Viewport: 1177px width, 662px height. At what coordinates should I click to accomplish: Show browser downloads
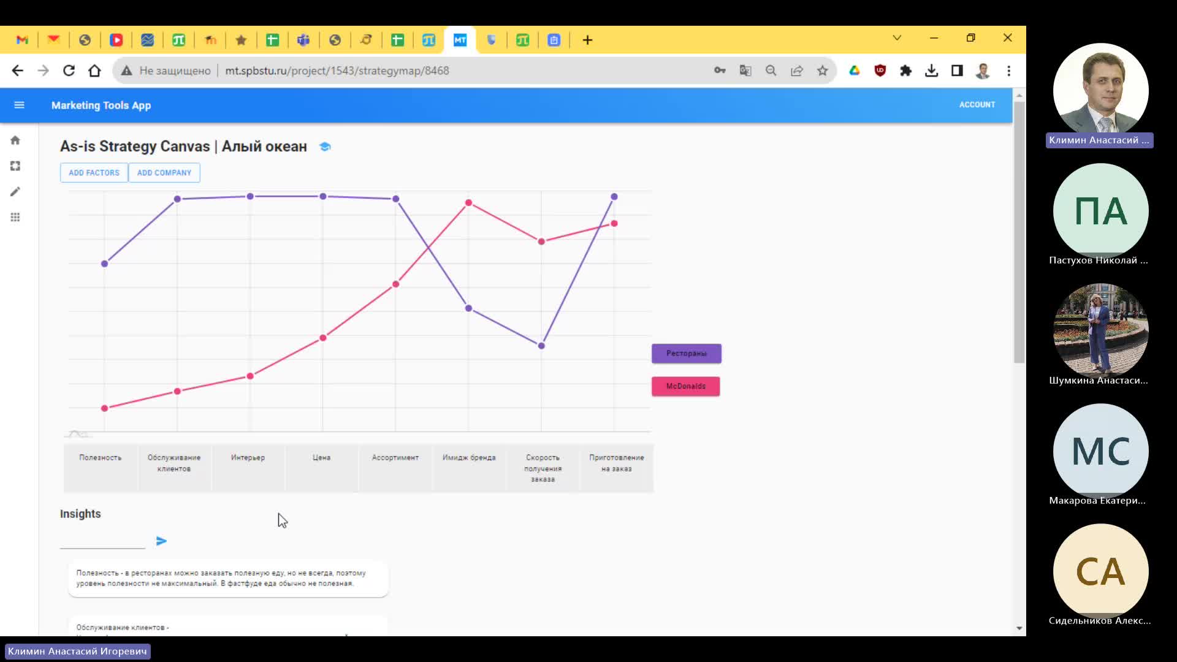[931, 70]
